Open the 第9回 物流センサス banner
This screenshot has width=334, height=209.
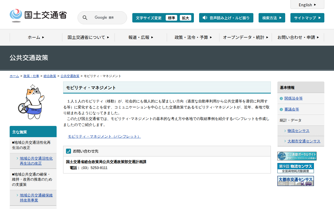(295, 168)
